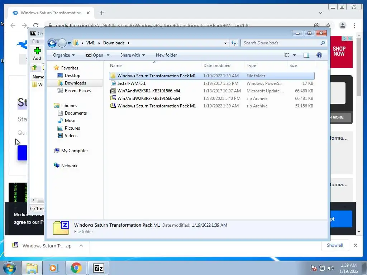Focus the Search Downloads box
Viewport: 367px width, 275px height.
pos(283,43)
